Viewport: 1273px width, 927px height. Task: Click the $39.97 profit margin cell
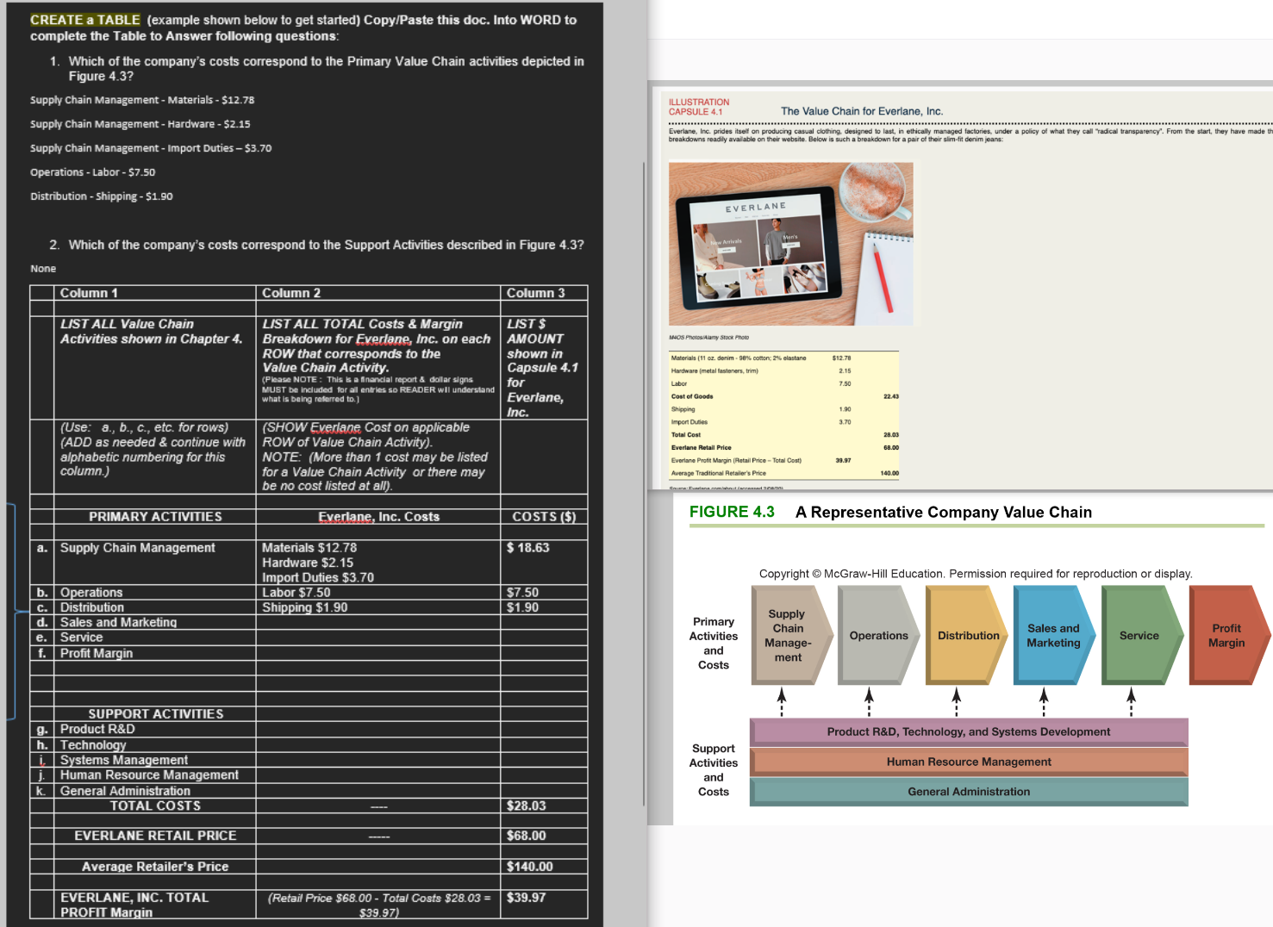tap(524, 897)
